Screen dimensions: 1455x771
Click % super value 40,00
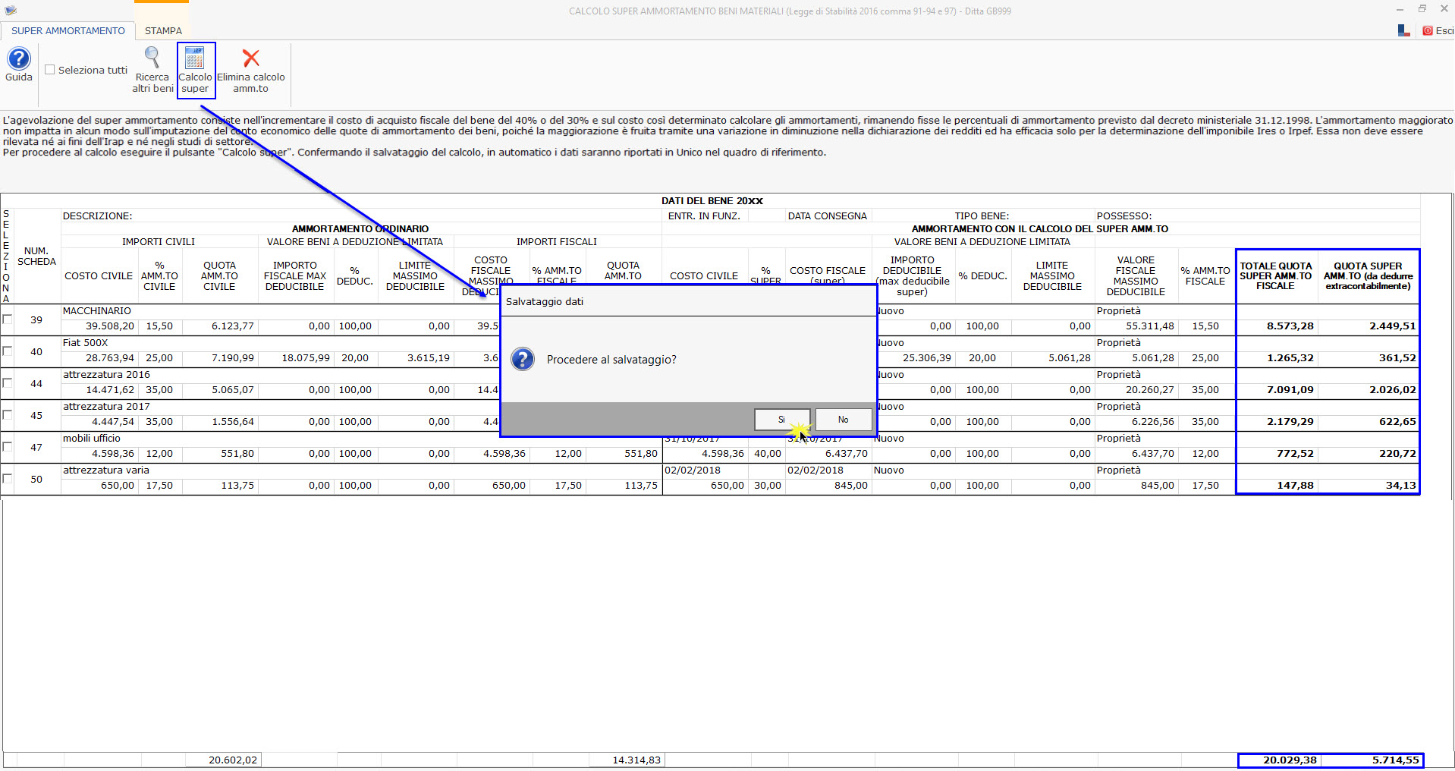coord(767,454)
